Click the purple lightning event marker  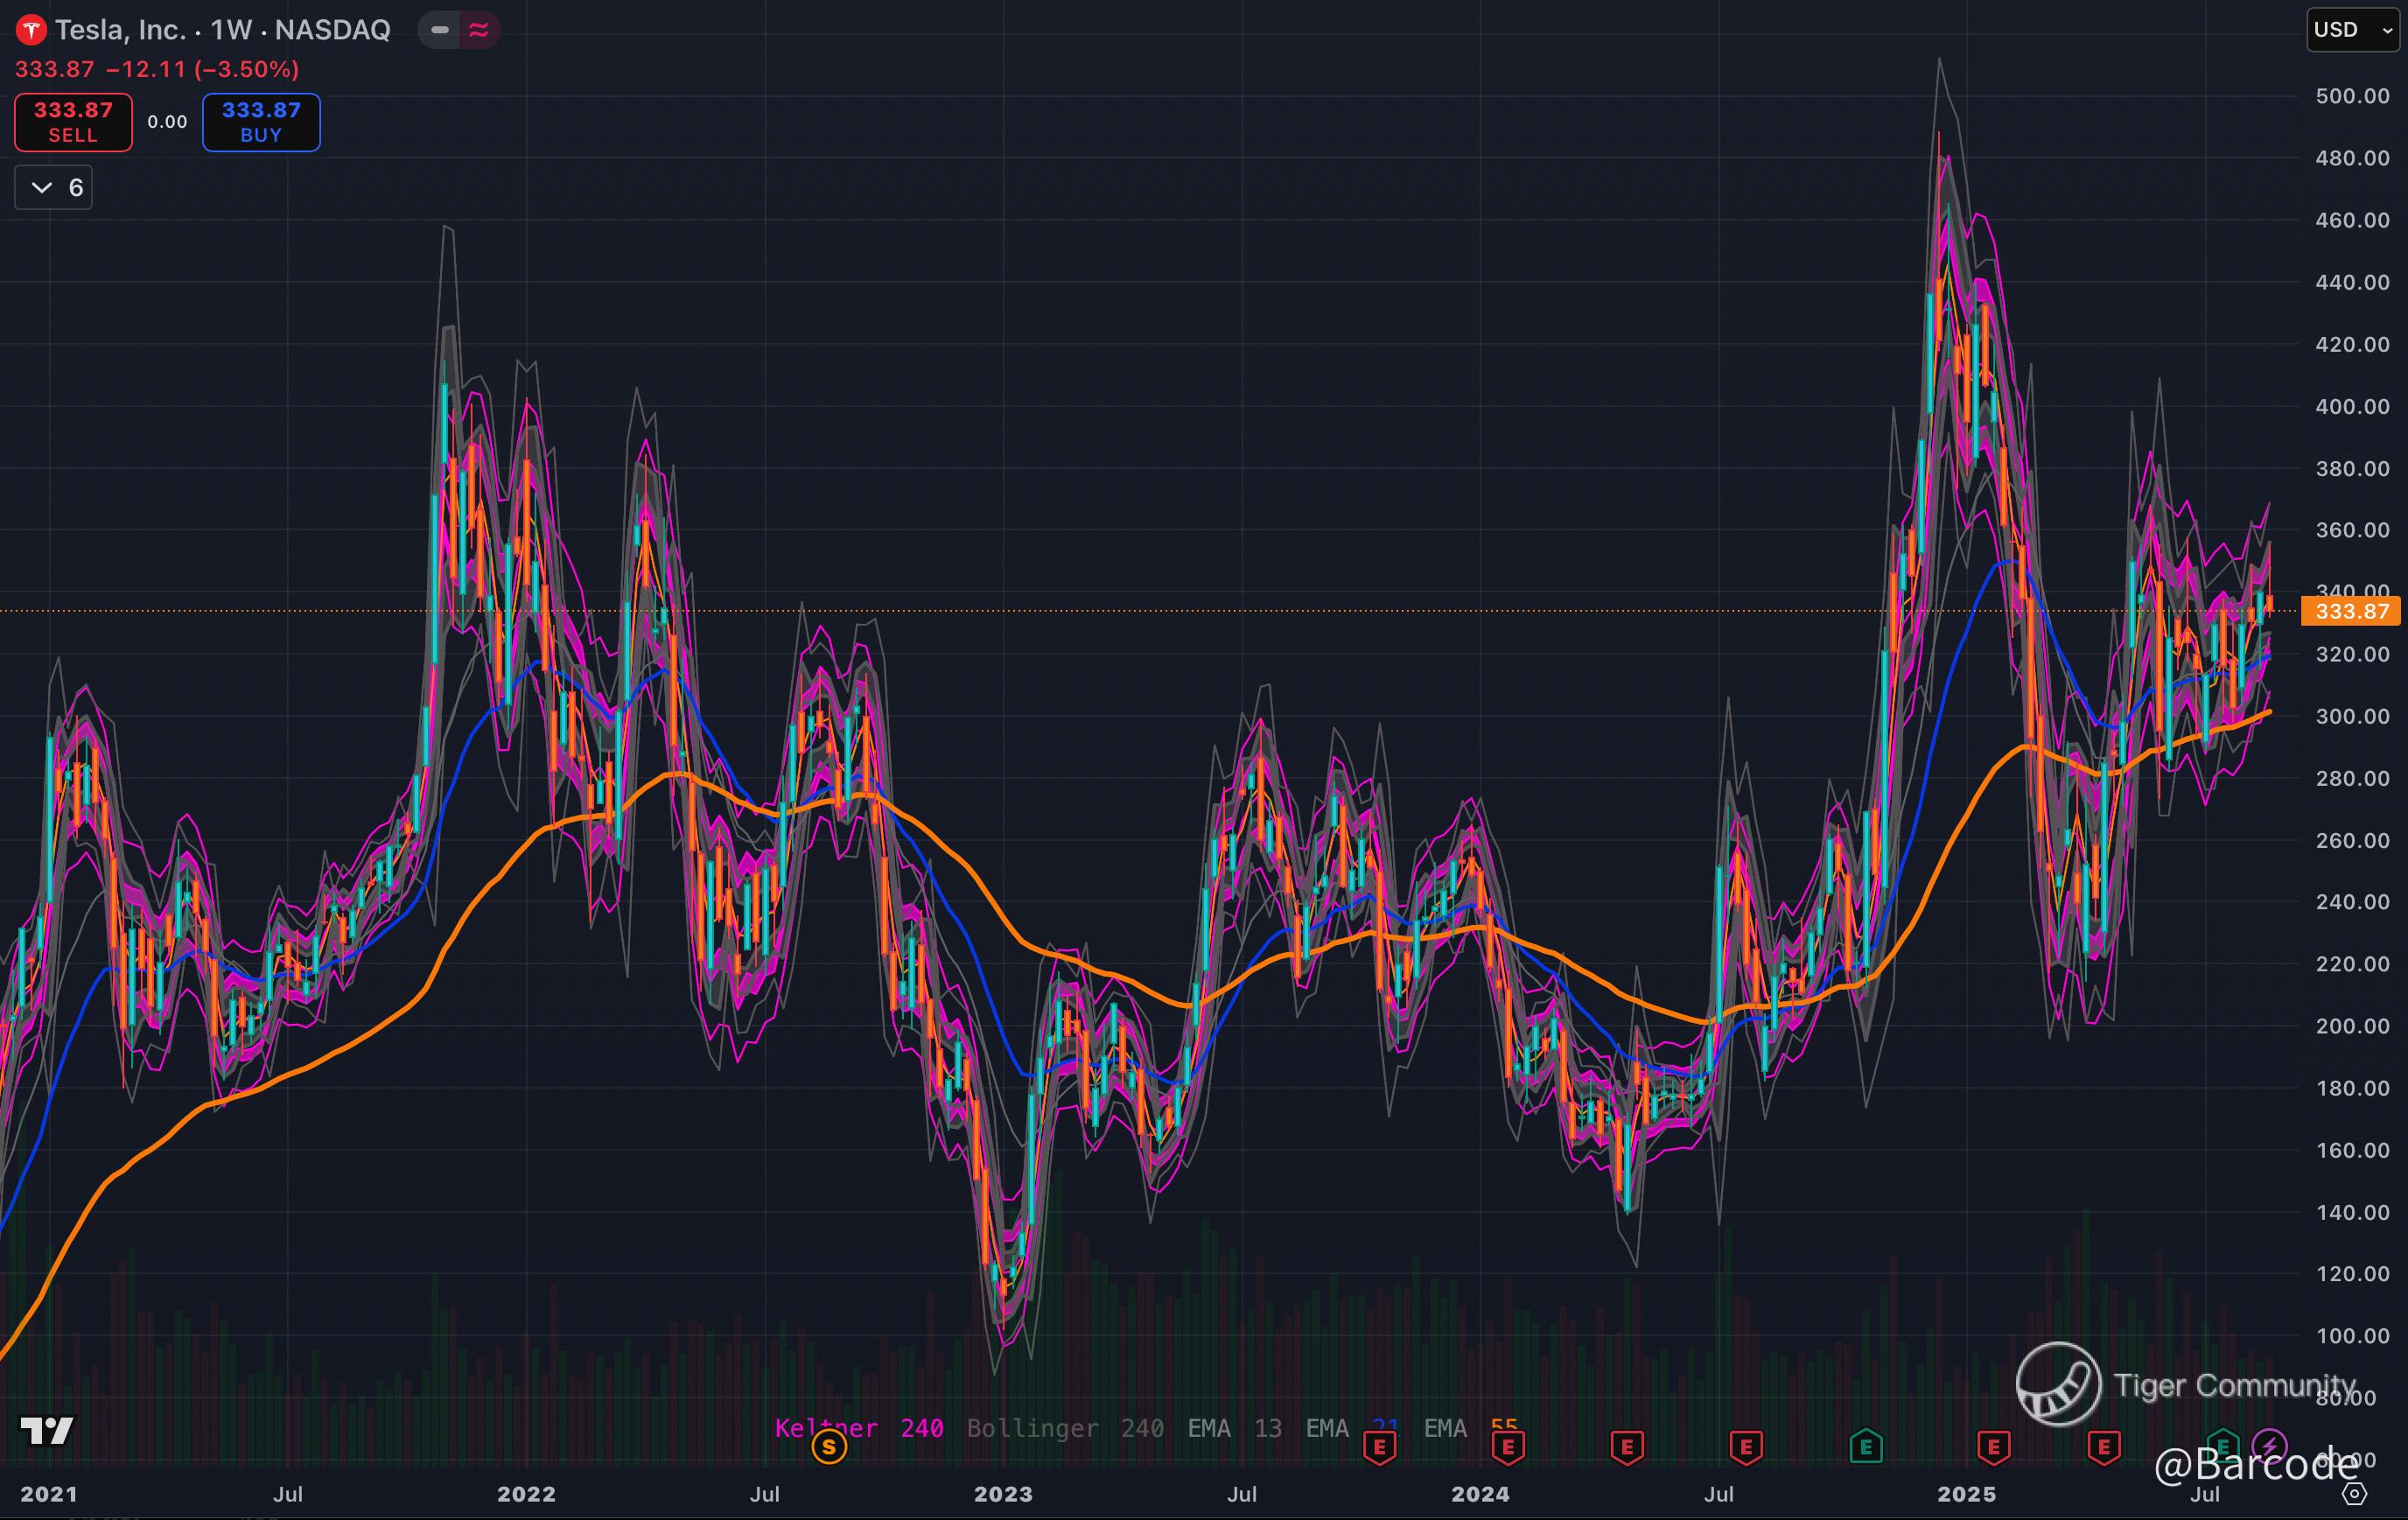pos(2269,1446)
